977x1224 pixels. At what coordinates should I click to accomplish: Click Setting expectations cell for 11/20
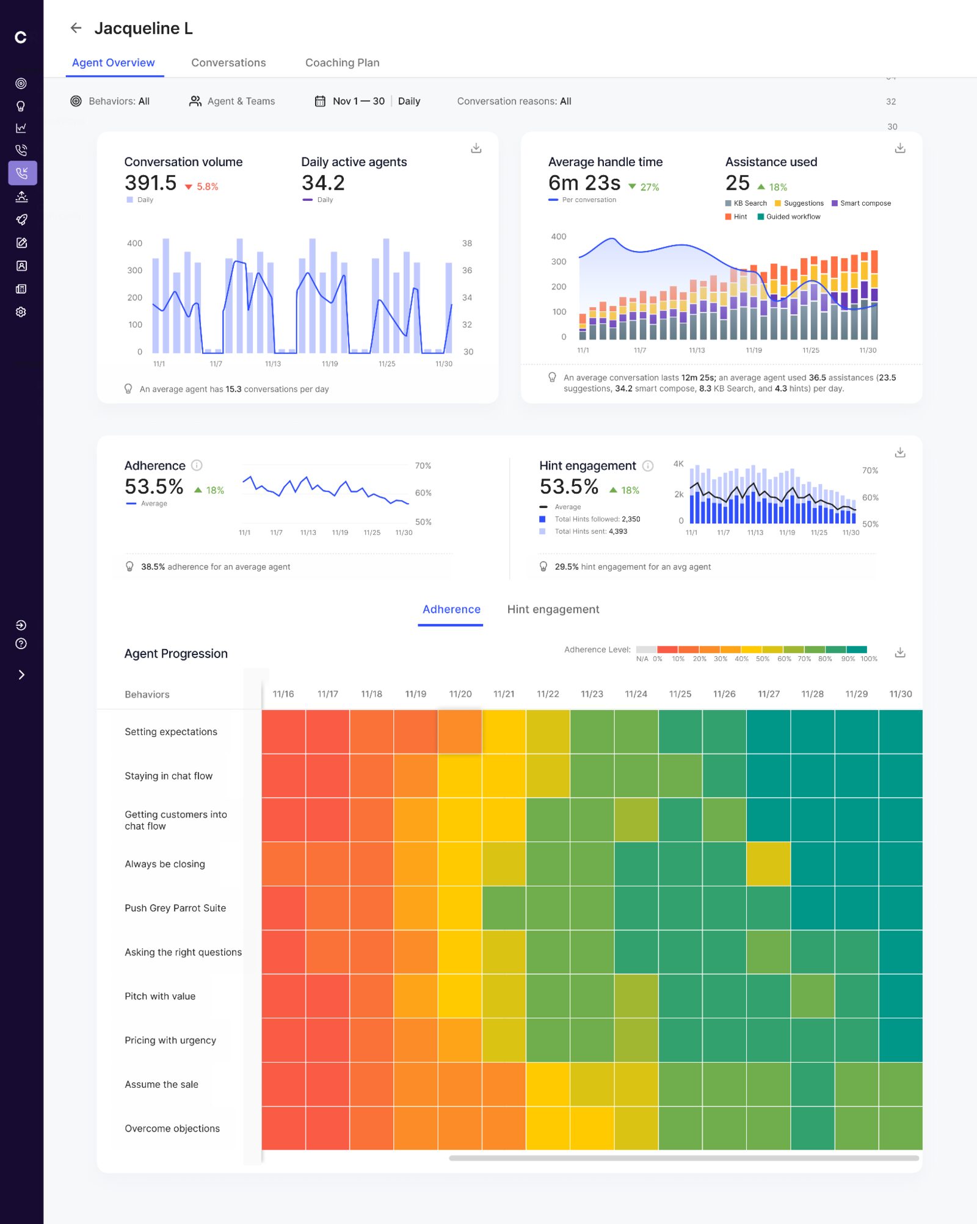point(460,731)
